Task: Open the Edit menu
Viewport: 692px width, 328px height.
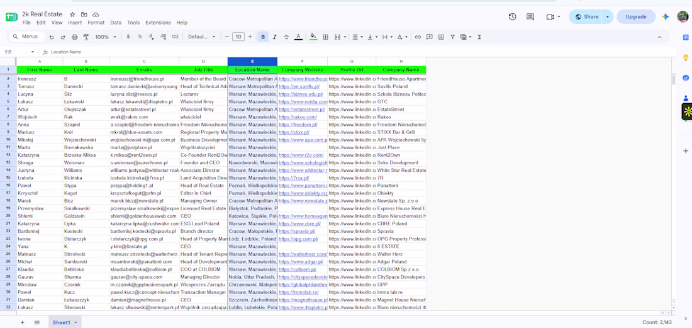Action: (x=41, y=23)
